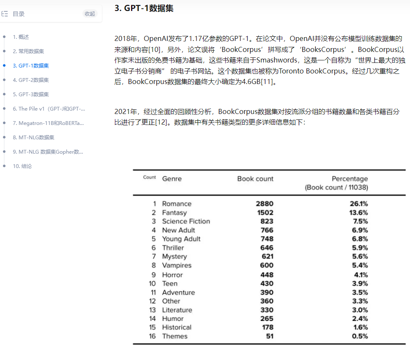Click book count value 51
Viewport: 410px width, 347px height.
point(270,336)
